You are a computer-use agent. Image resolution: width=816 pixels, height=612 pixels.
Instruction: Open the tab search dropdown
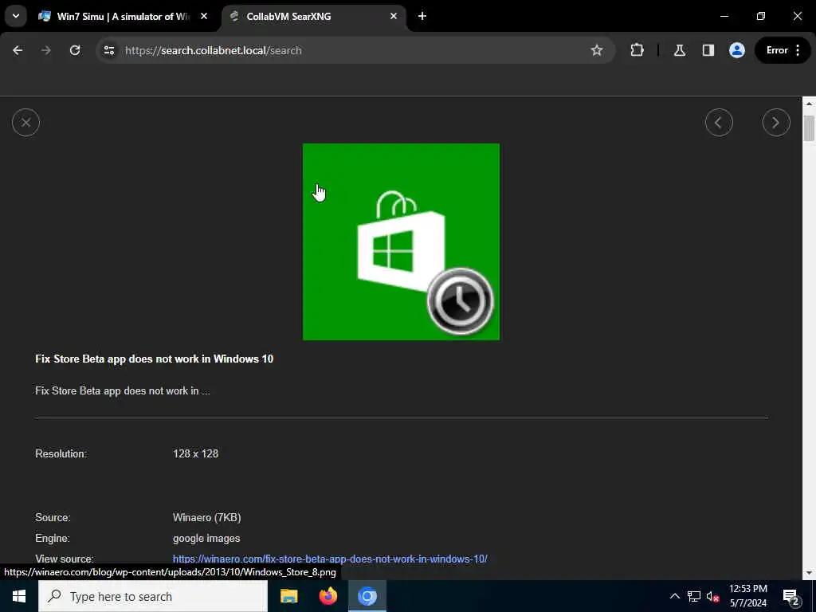coord(16,16)
